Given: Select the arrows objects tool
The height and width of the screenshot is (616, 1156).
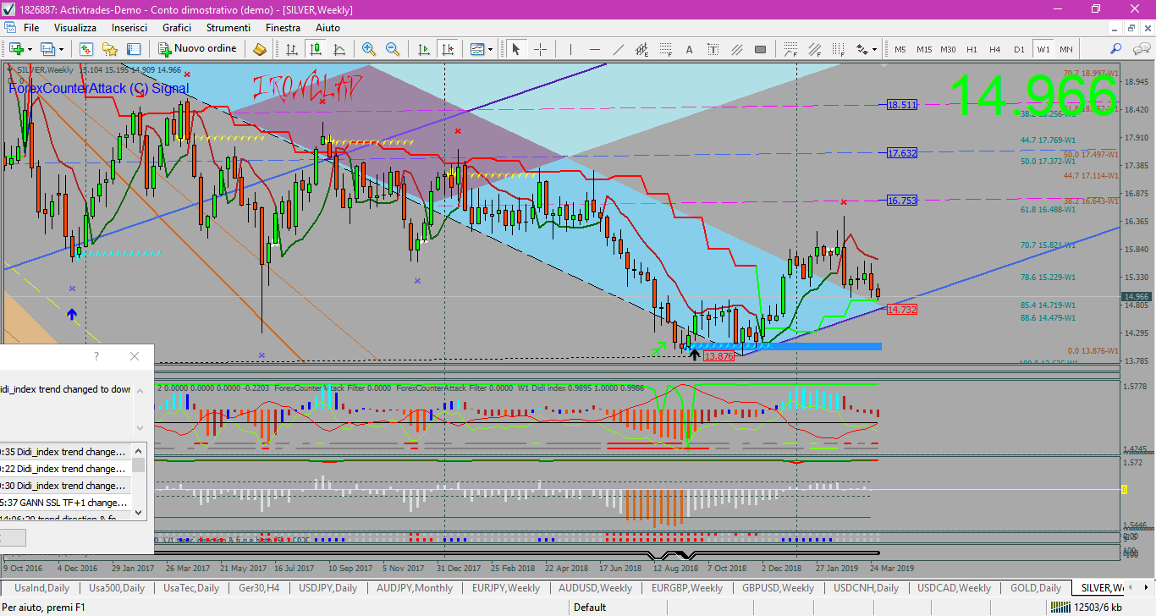Looking at the screenshot, I should (861, 49).
